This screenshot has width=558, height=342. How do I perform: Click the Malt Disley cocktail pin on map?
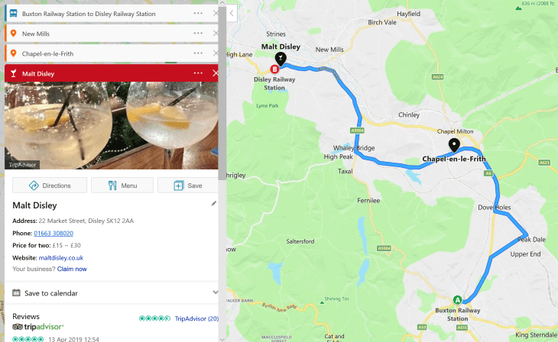(x=281, y=59)
